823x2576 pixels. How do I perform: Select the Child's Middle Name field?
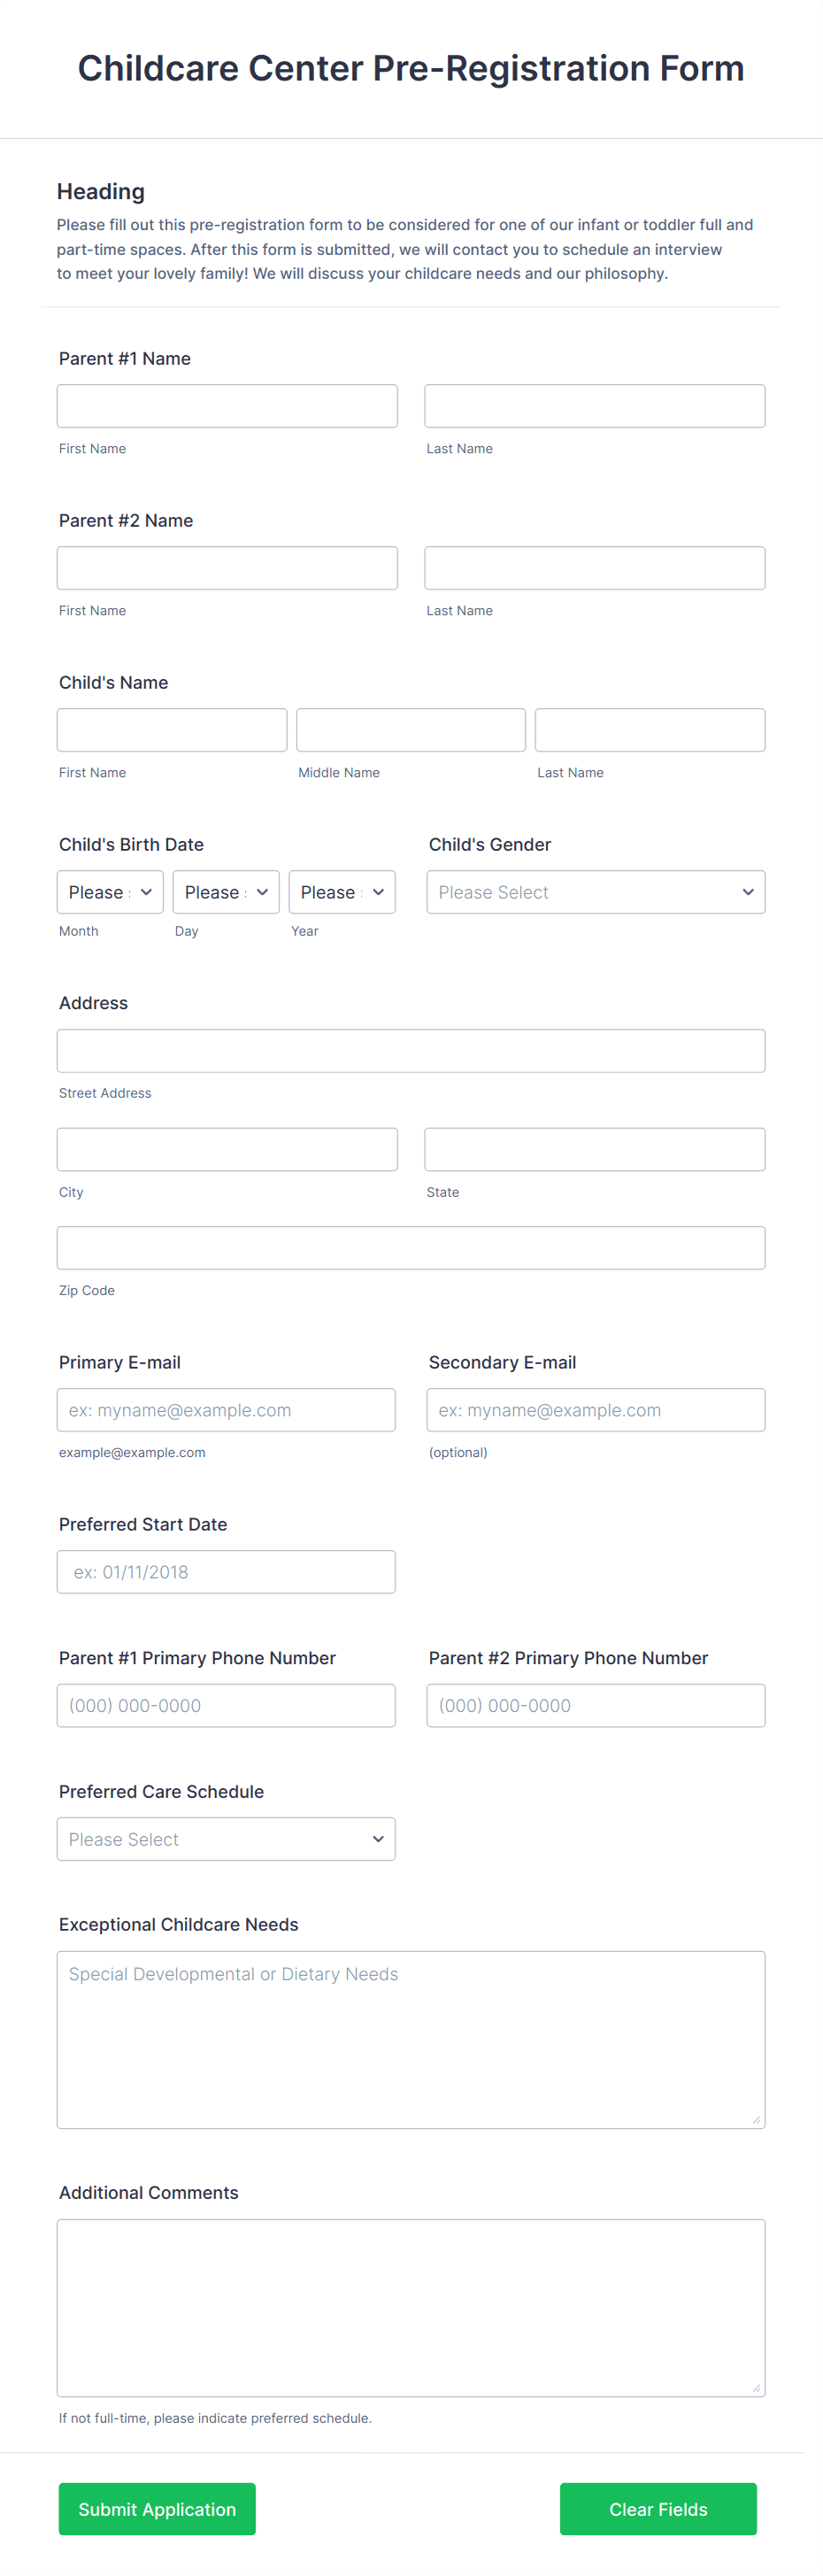point(410,729)
